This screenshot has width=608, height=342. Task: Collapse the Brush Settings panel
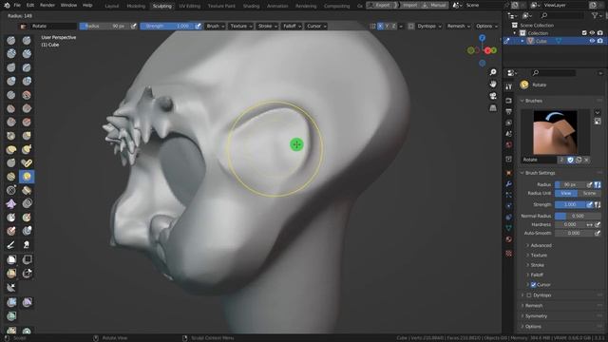[x=539, y=173]
